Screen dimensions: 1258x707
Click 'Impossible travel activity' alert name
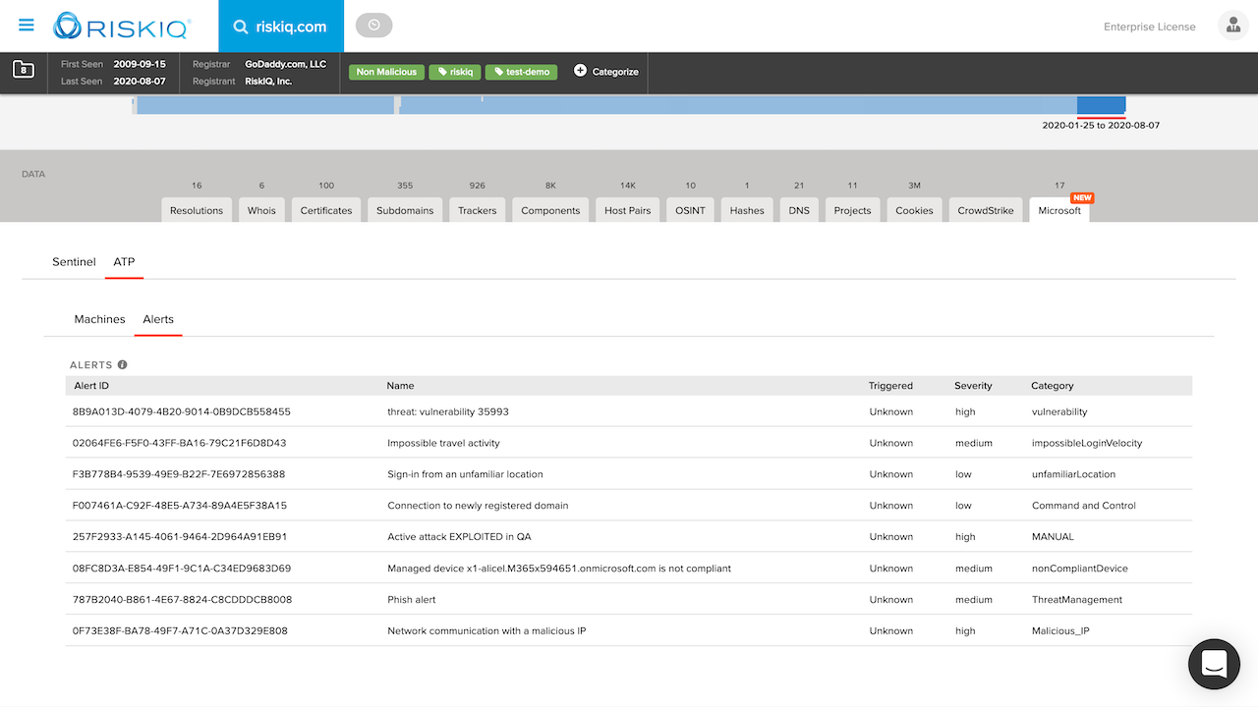443,443
